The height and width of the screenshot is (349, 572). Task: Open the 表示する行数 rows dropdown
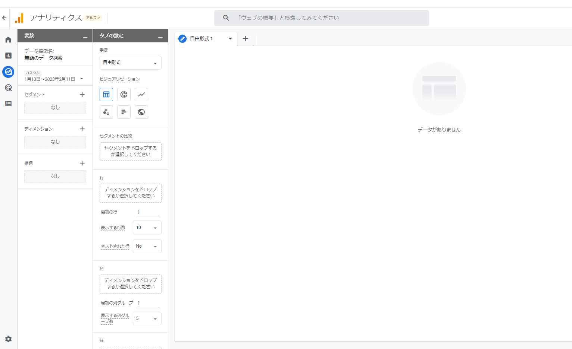[x=147, y=228]
